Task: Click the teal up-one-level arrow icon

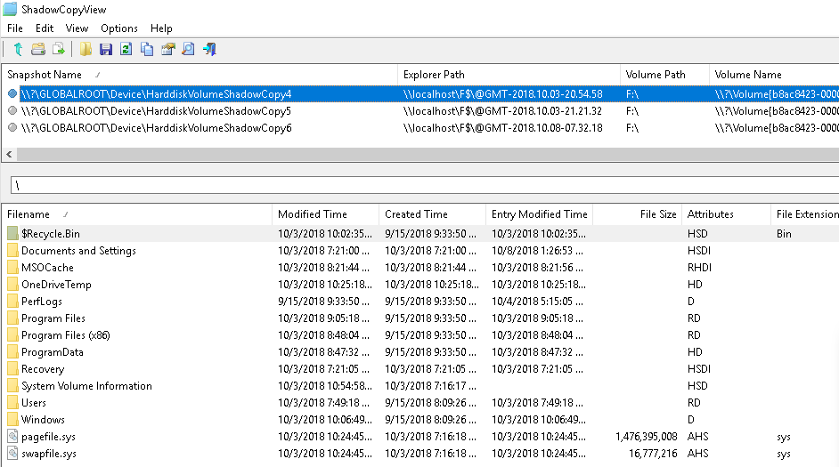Action: [x=18, y=50]
